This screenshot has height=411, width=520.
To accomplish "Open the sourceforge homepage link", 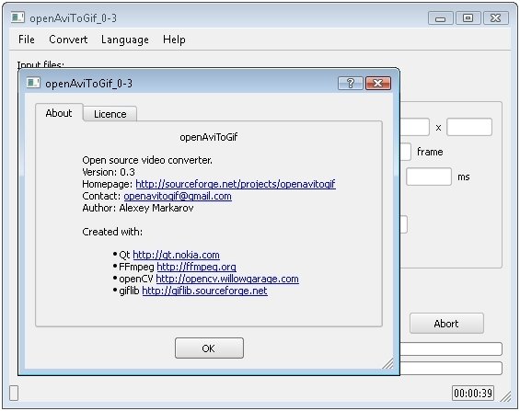I will point(236,184).
